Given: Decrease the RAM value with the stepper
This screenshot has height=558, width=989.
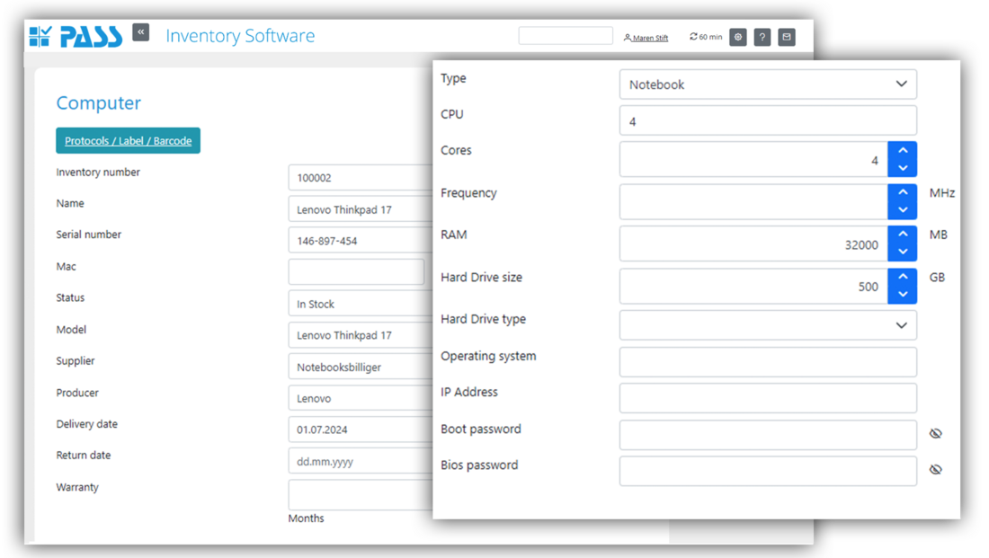Looking at the screenshot, I should click(902, 249).
